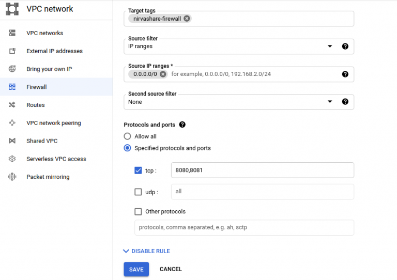The height and width of the screenshot is (280, 397).
Task: Click the SAVE button
Action: click(136, 269)
